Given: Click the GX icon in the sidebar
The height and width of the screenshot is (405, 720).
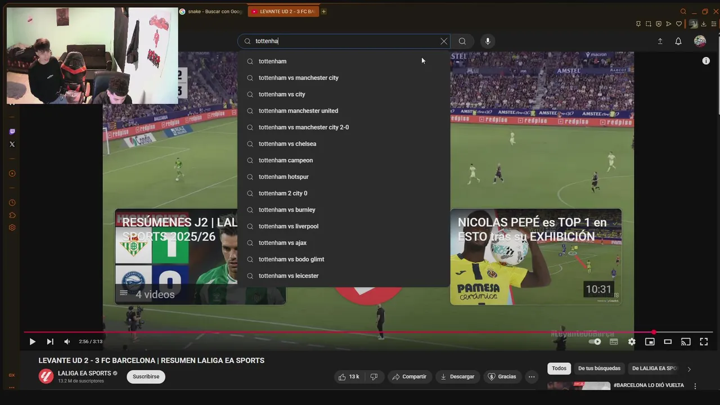Looking at the screenshot, I should 12,375.
